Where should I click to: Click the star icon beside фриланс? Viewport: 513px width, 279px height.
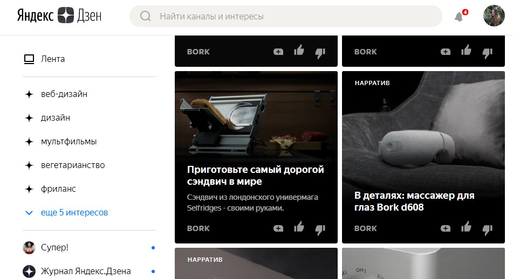(29, 189)
